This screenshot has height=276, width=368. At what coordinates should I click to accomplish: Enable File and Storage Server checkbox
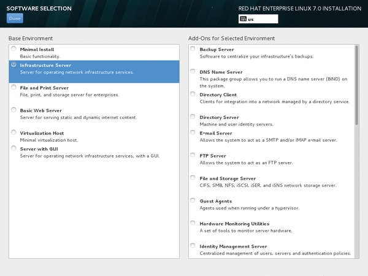pos(193,178)
